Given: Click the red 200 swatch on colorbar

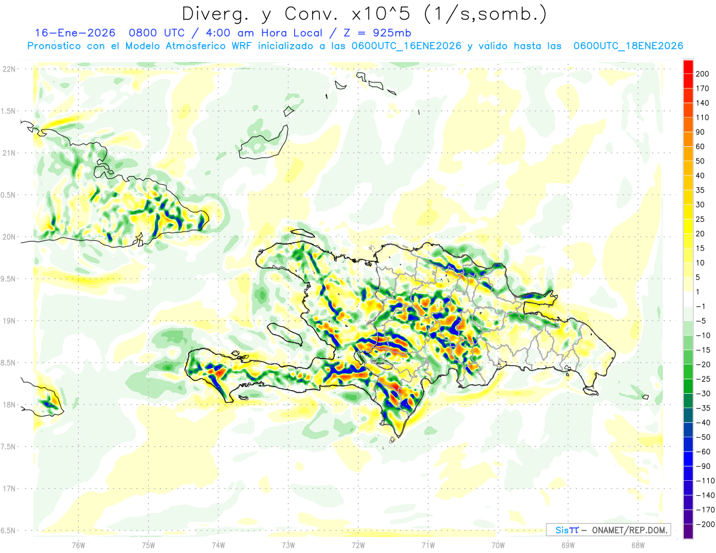Looking at the screenshot, I should coord(688,67).
